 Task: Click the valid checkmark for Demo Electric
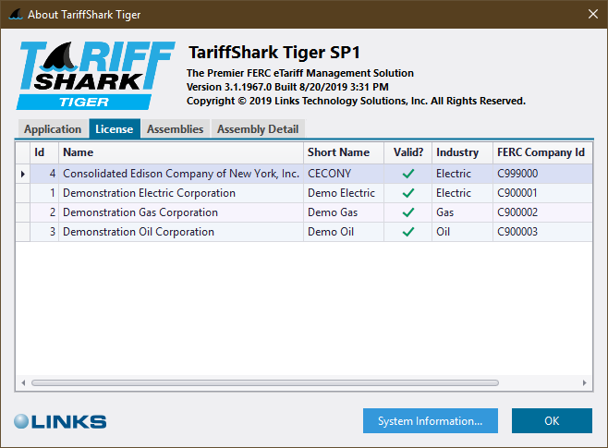[407, 193]
